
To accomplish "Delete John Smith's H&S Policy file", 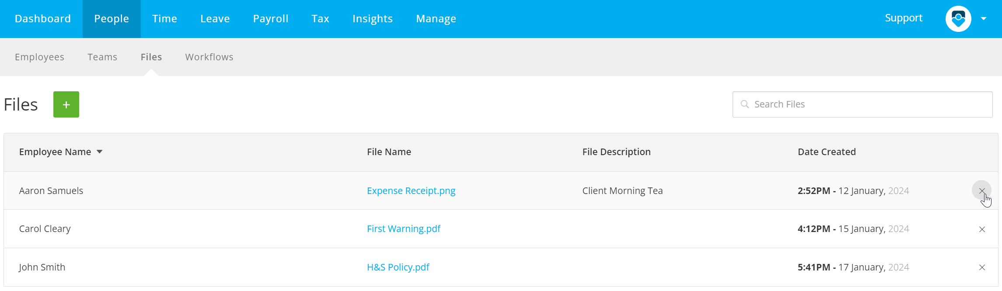I will point(982,267).
